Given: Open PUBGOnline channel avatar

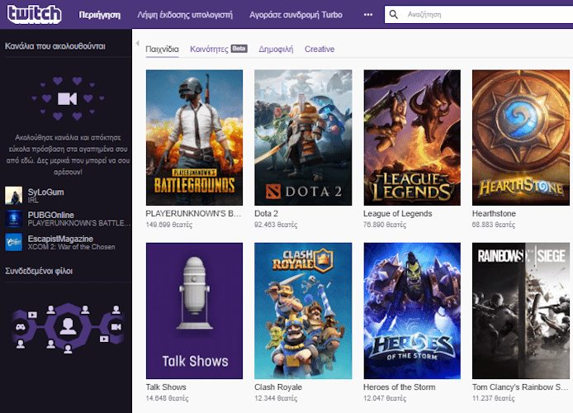Looking at the screenshot, I should coord(13,219).
